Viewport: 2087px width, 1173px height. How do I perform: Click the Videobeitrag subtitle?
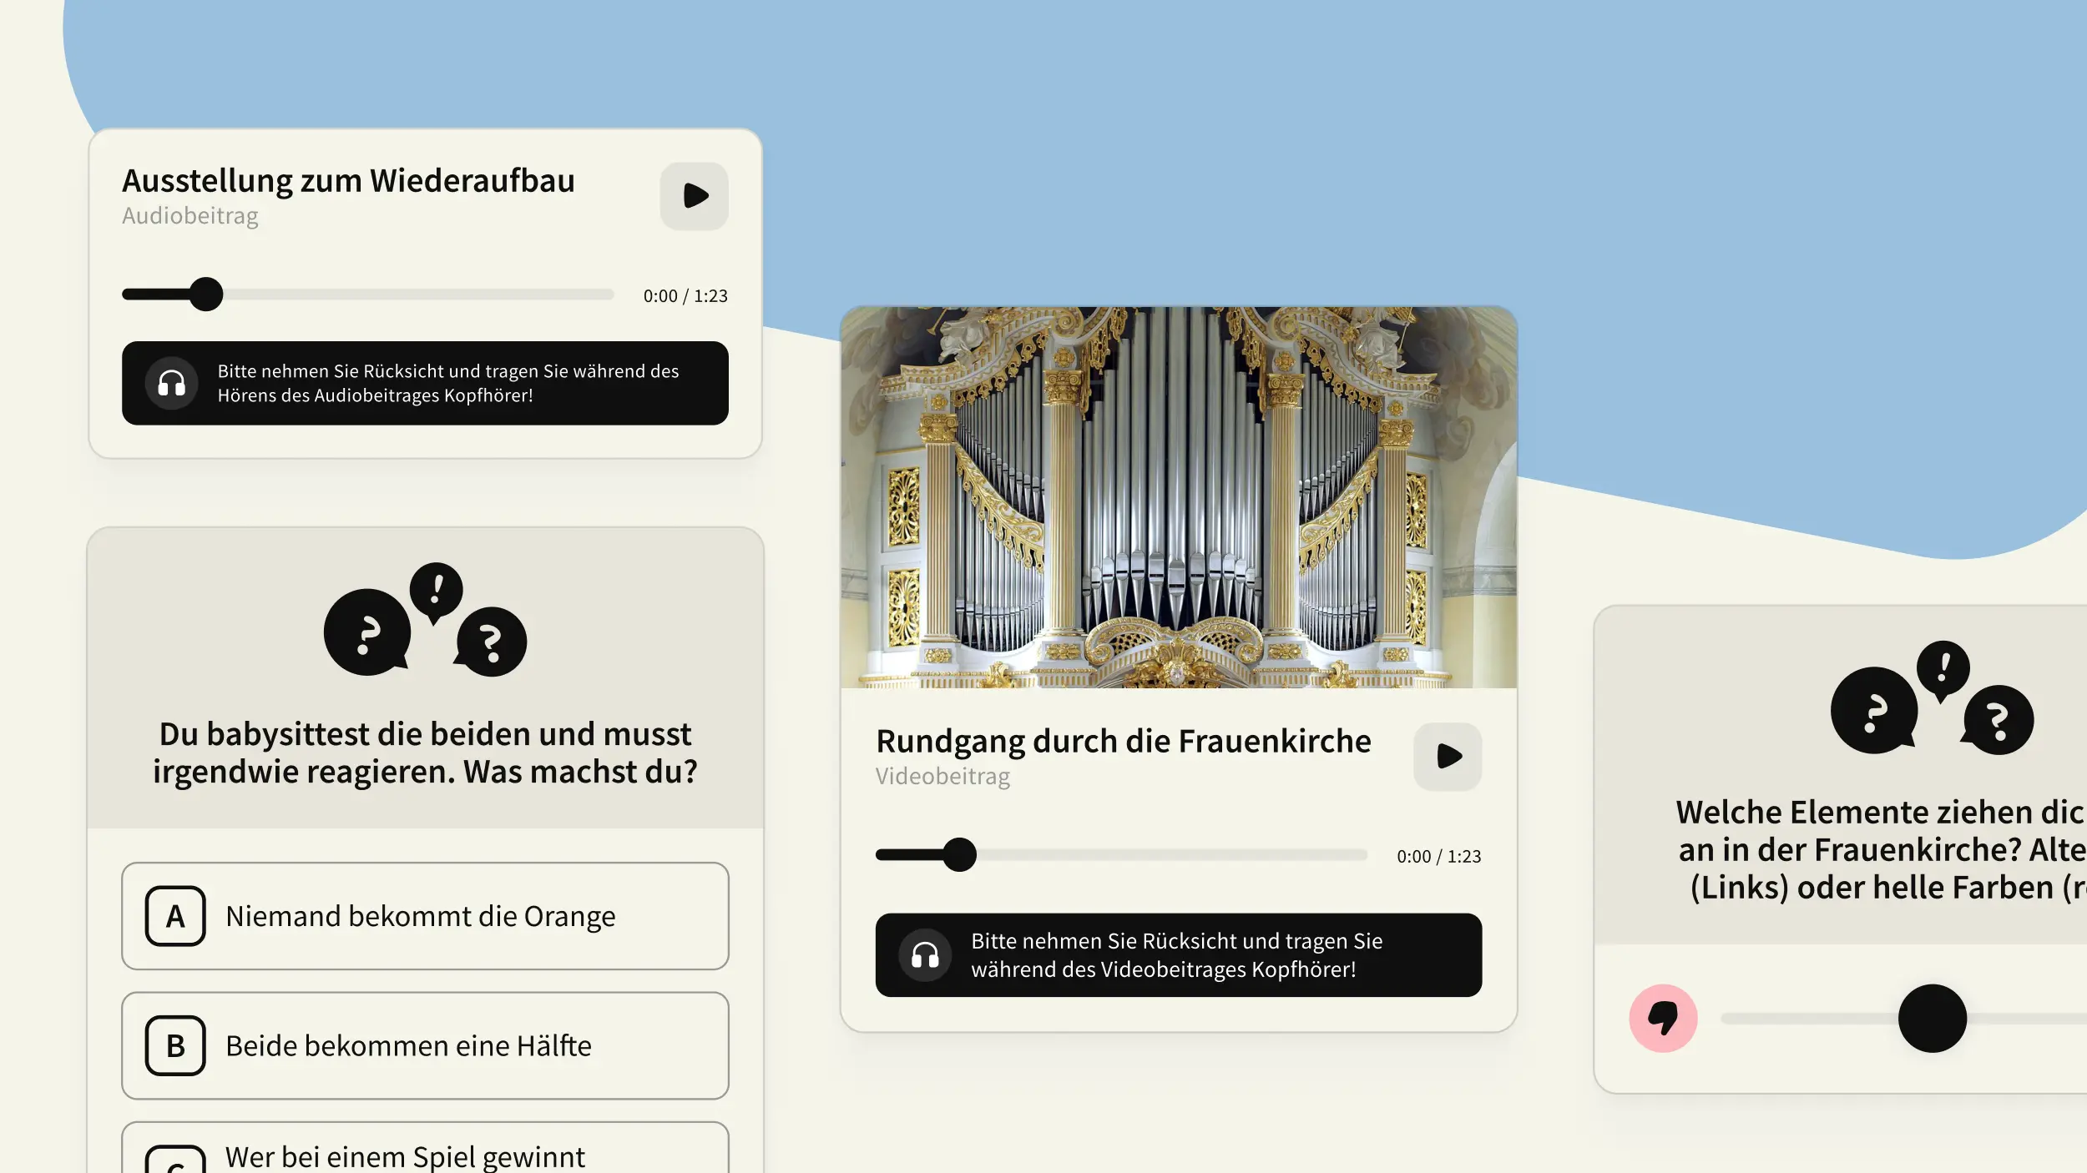point(942,777)
